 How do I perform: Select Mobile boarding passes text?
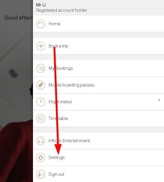71,85
